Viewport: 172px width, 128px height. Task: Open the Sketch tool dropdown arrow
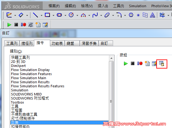pyautogui.click(x=15, y=15)
